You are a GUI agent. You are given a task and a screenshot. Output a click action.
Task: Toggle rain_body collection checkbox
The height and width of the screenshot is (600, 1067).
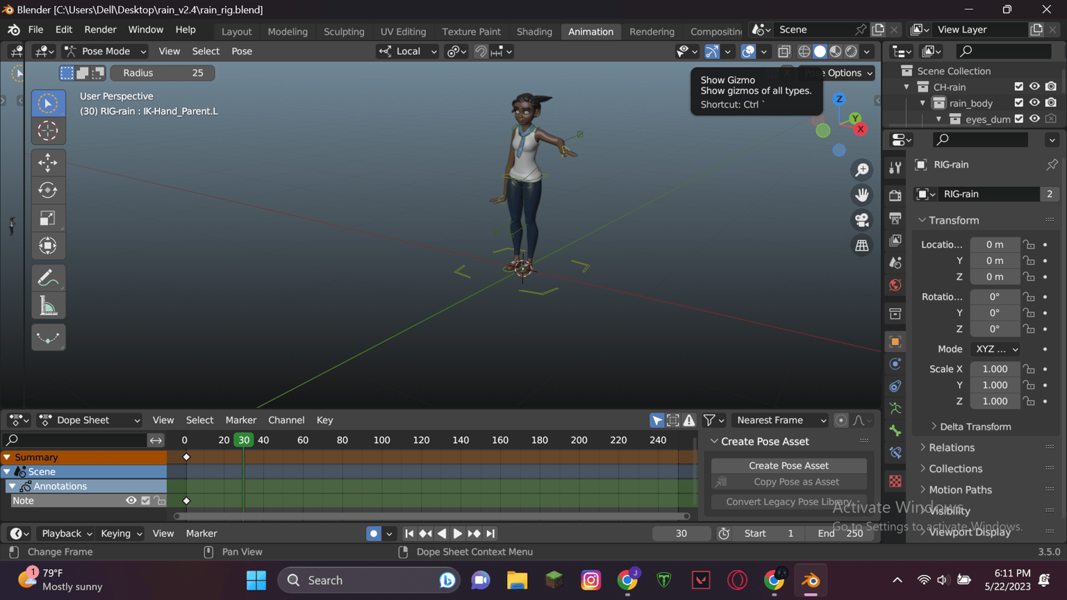click(x=1019, y=103)
